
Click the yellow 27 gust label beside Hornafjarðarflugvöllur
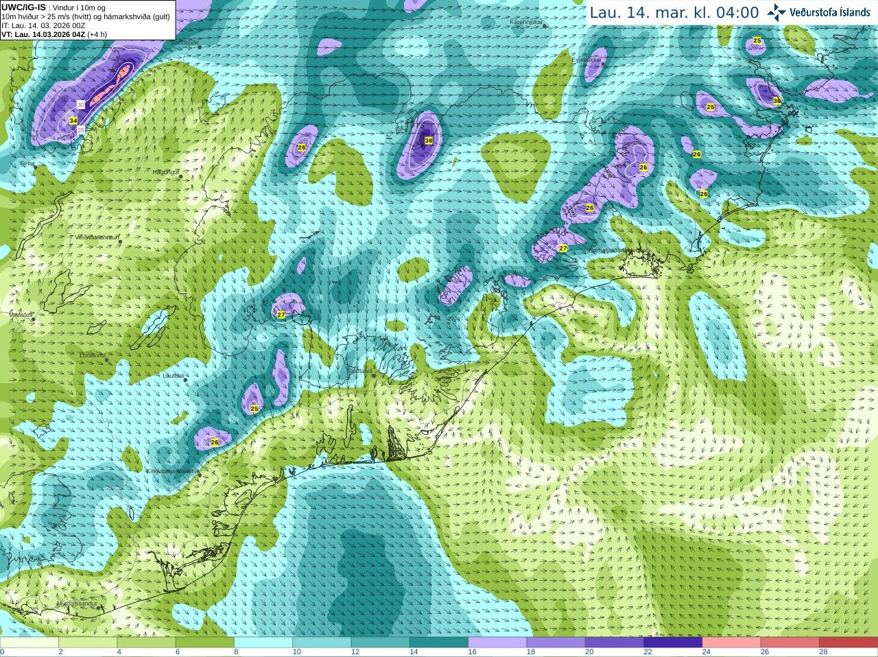point(563,248)
